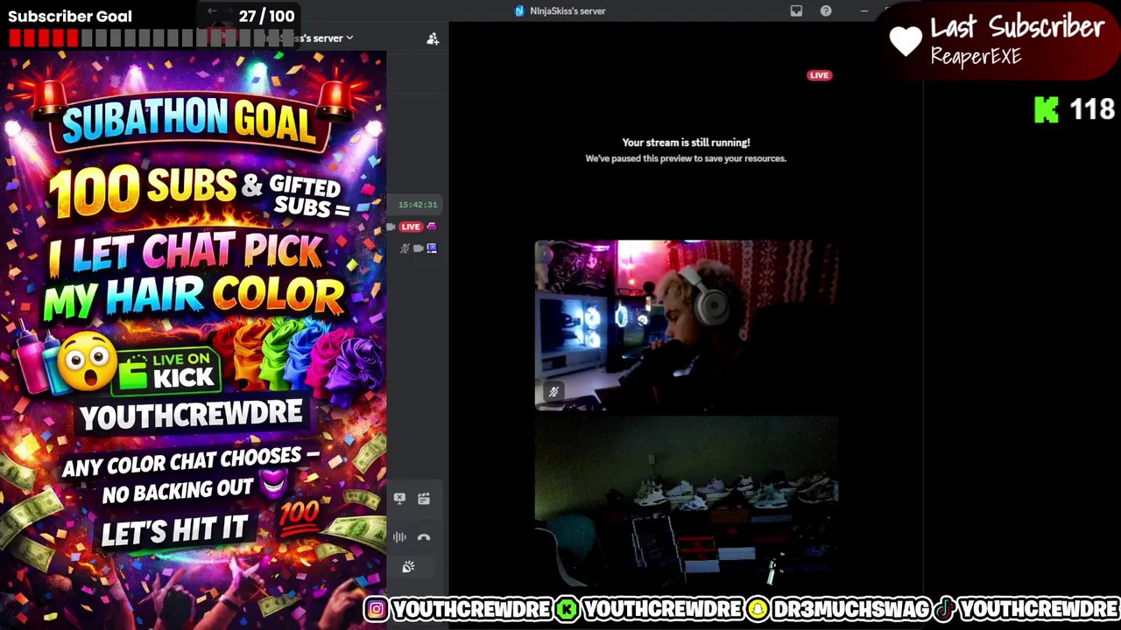
Task: Click the Snapchat icon in bottom bar
Action: click(758, 609)
